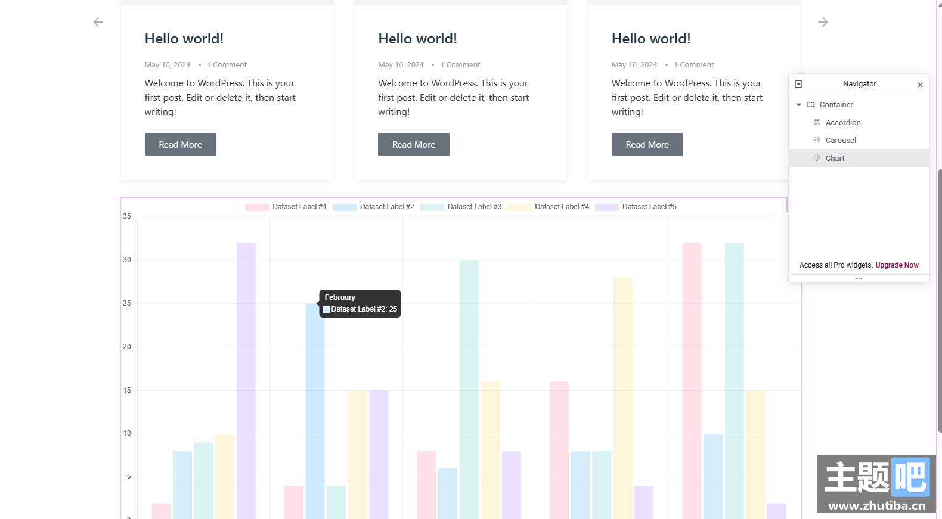This screenshot has width=942, height=519.
Task: Click Dataset Label #2 legend color box
Action: tap(344, 207)
